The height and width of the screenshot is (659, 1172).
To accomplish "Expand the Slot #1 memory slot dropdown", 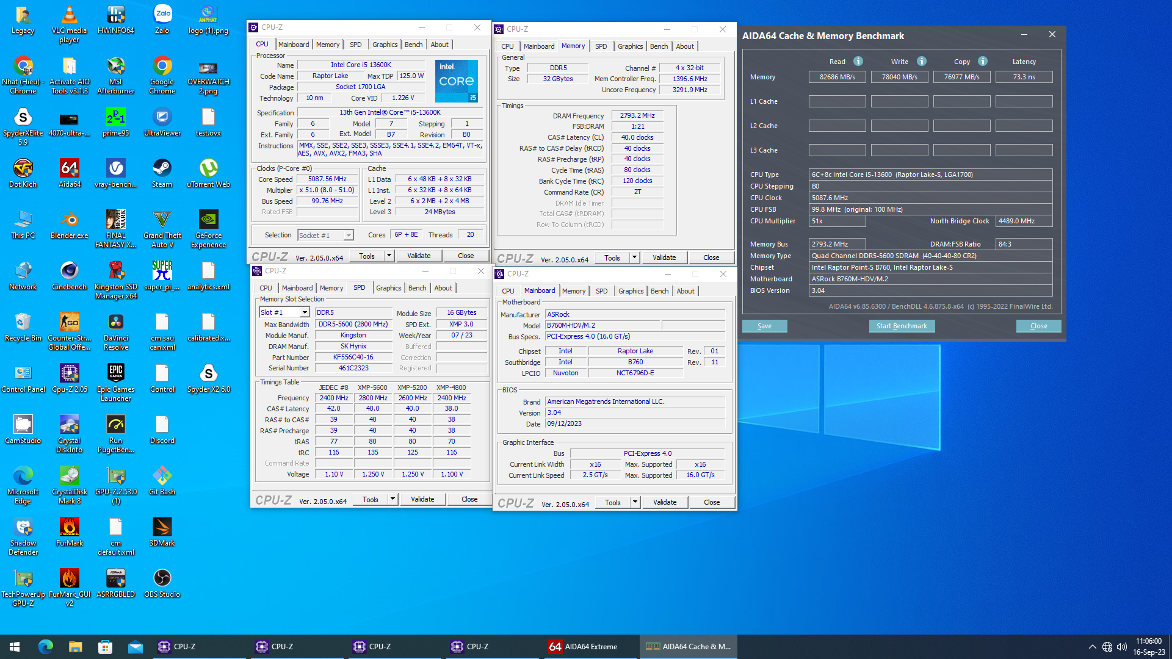I will point(304,312).
